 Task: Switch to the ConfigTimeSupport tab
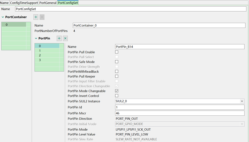coord(24,3)
